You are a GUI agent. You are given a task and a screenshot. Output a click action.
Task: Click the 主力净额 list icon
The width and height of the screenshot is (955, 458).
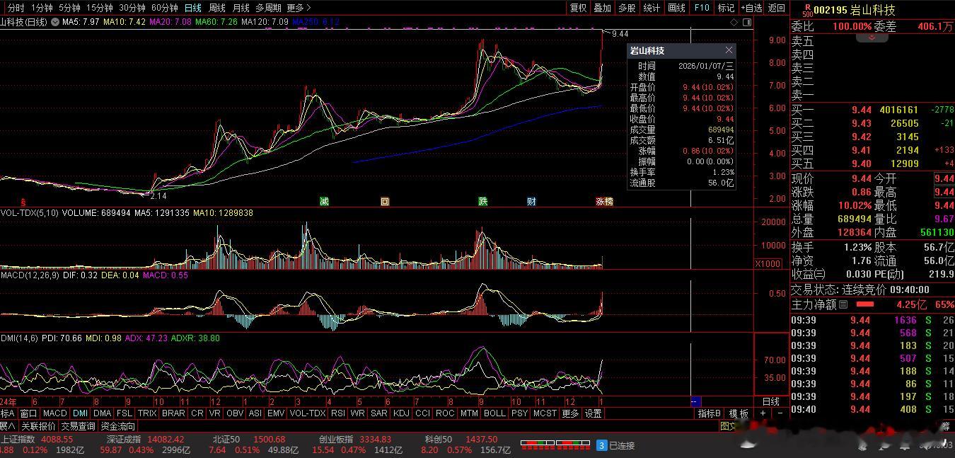(844, 304)
